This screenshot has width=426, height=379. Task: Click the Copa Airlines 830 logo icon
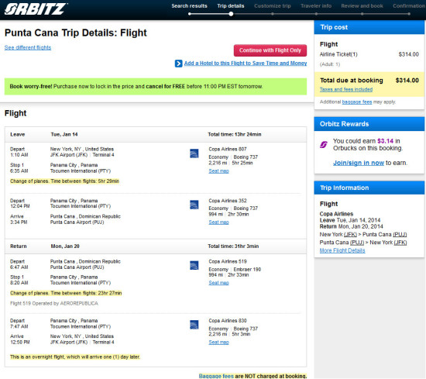194,325
